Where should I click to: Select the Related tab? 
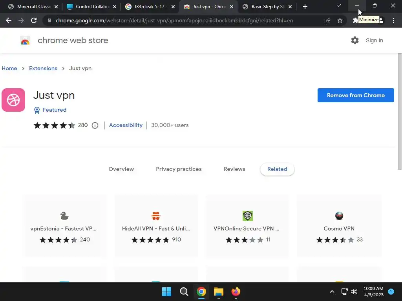[277, 169]
